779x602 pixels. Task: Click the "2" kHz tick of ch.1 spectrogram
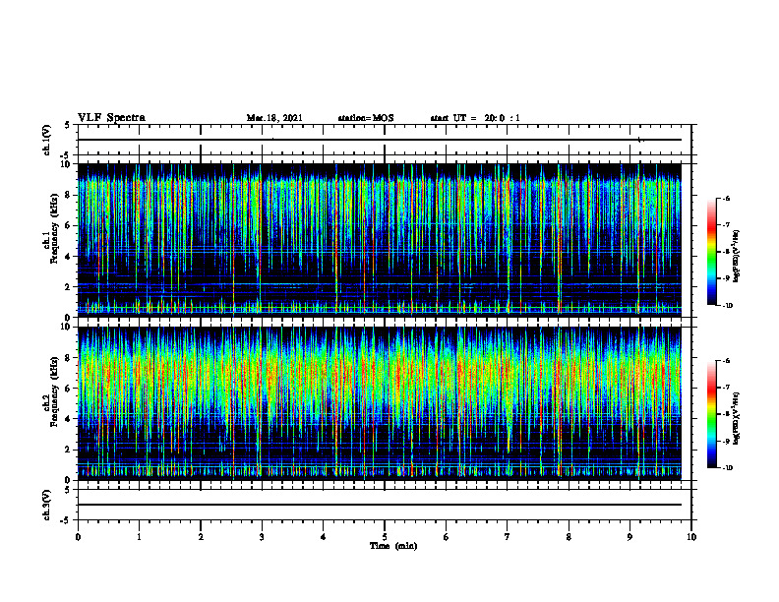click(x=70, y=287)
